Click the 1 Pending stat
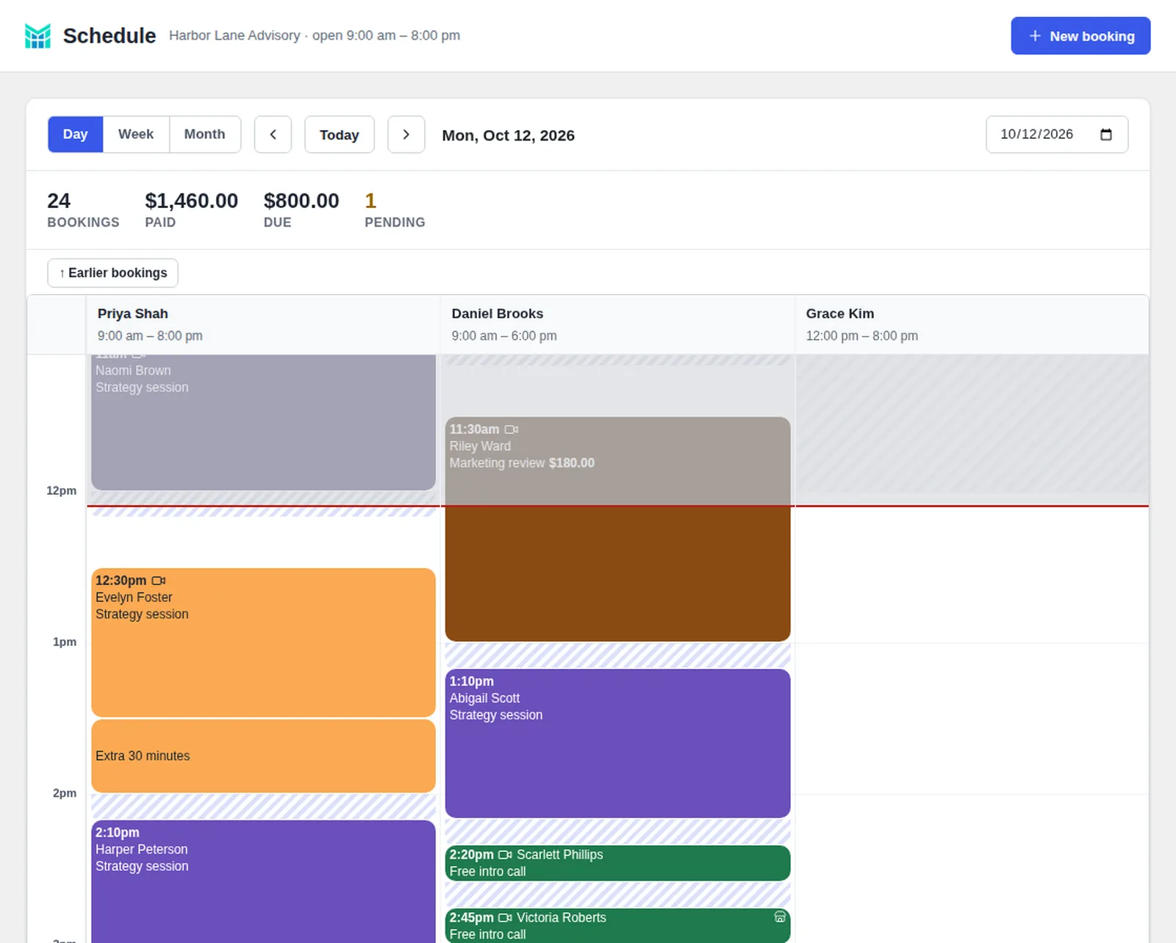Screen dimensions: 1176x943 pyautogui.click(x=395, y=210)
